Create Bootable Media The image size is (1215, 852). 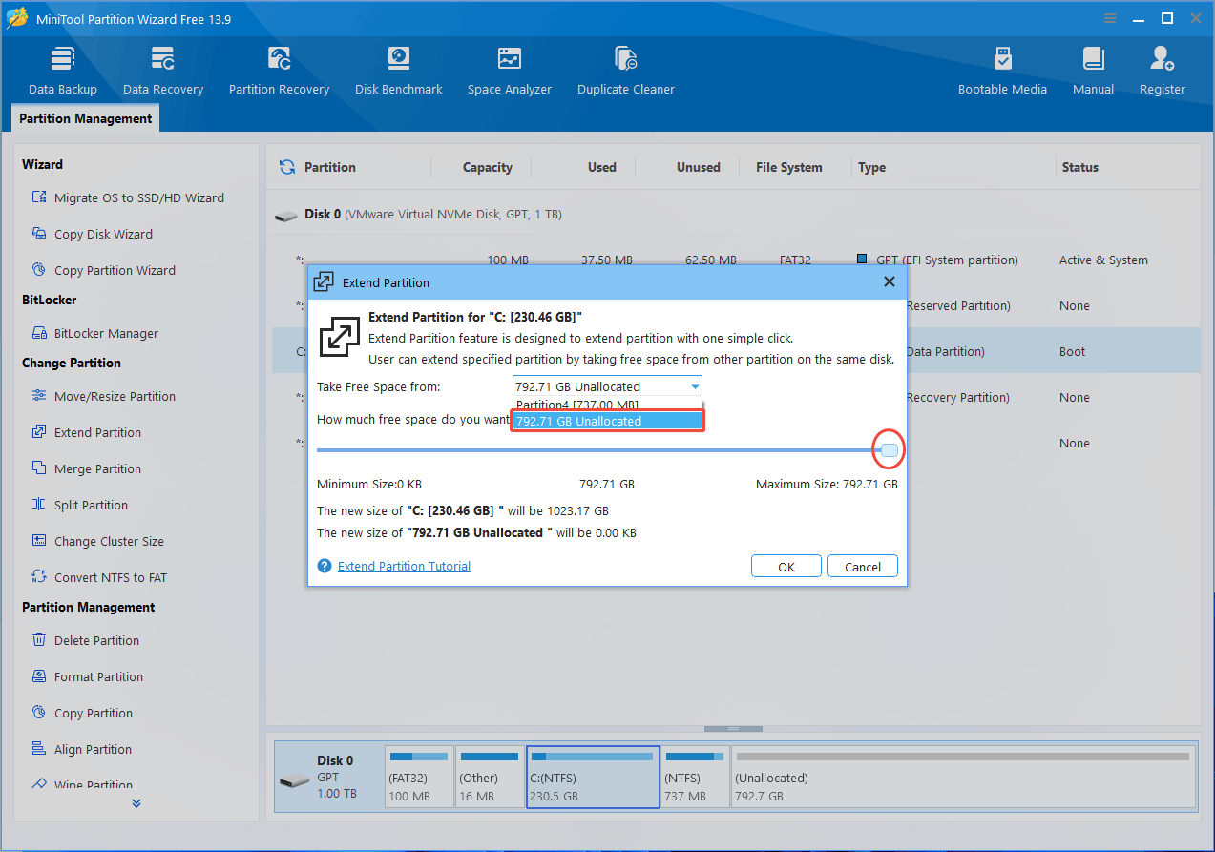[1002, 71]
